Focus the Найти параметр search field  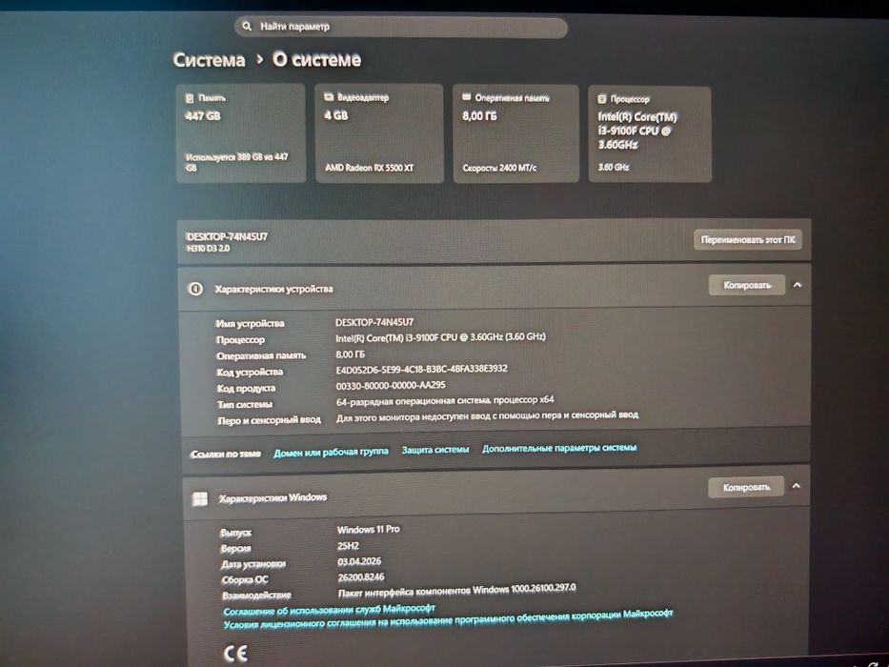(401, 27)
